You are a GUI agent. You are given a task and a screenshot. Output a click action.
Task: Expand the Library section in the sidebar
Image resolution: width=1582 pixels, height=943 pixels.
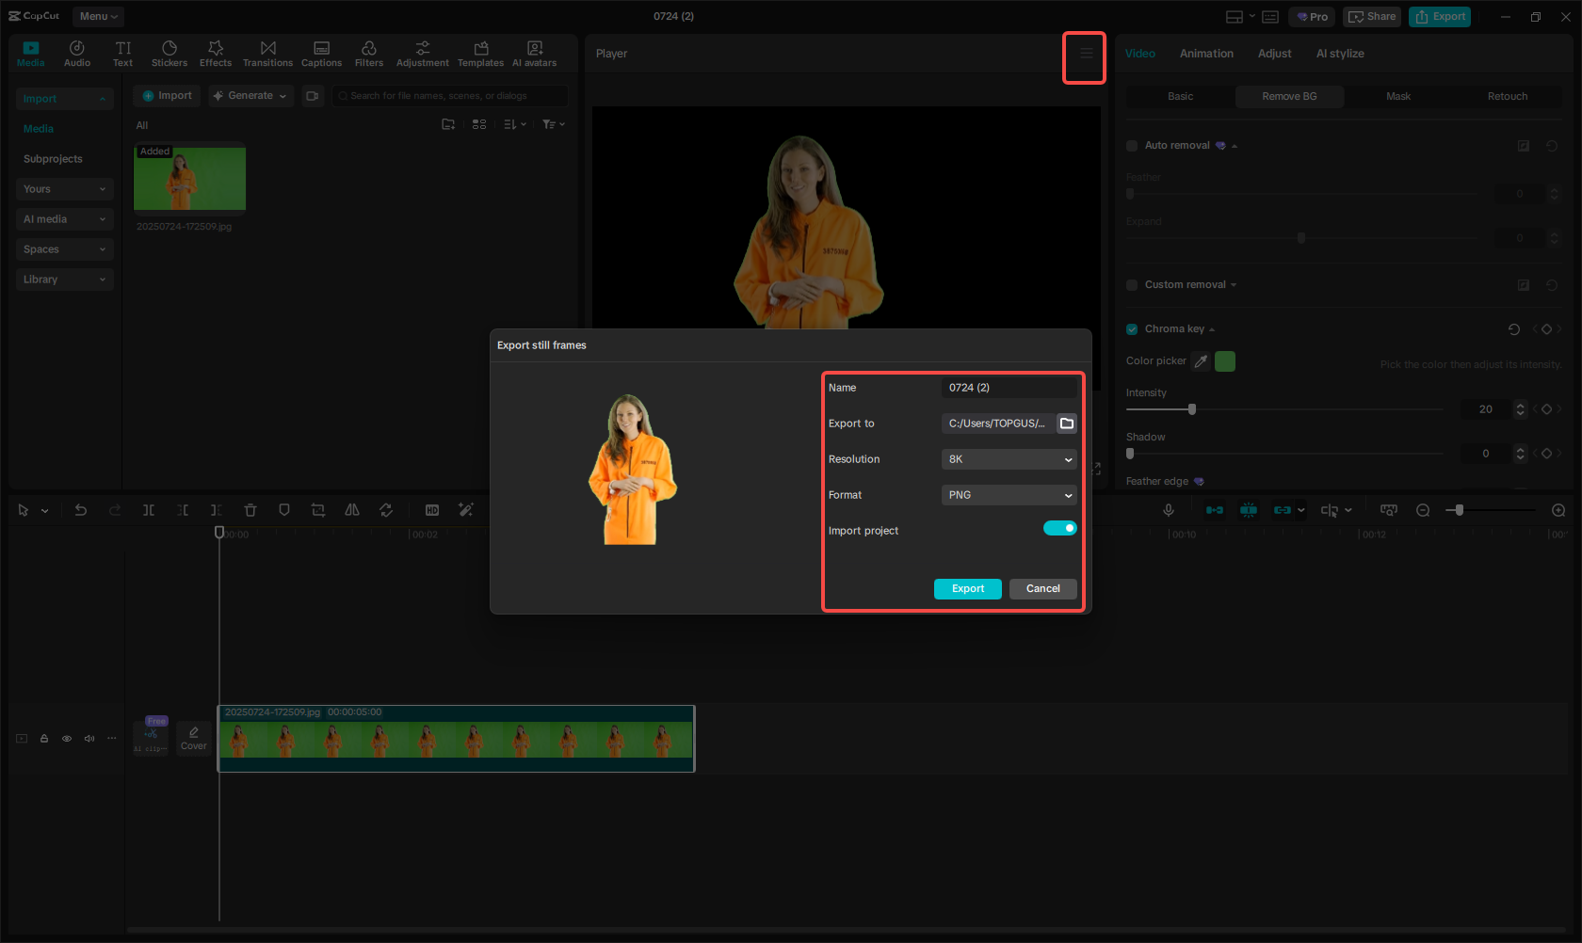tap(64, 279)
